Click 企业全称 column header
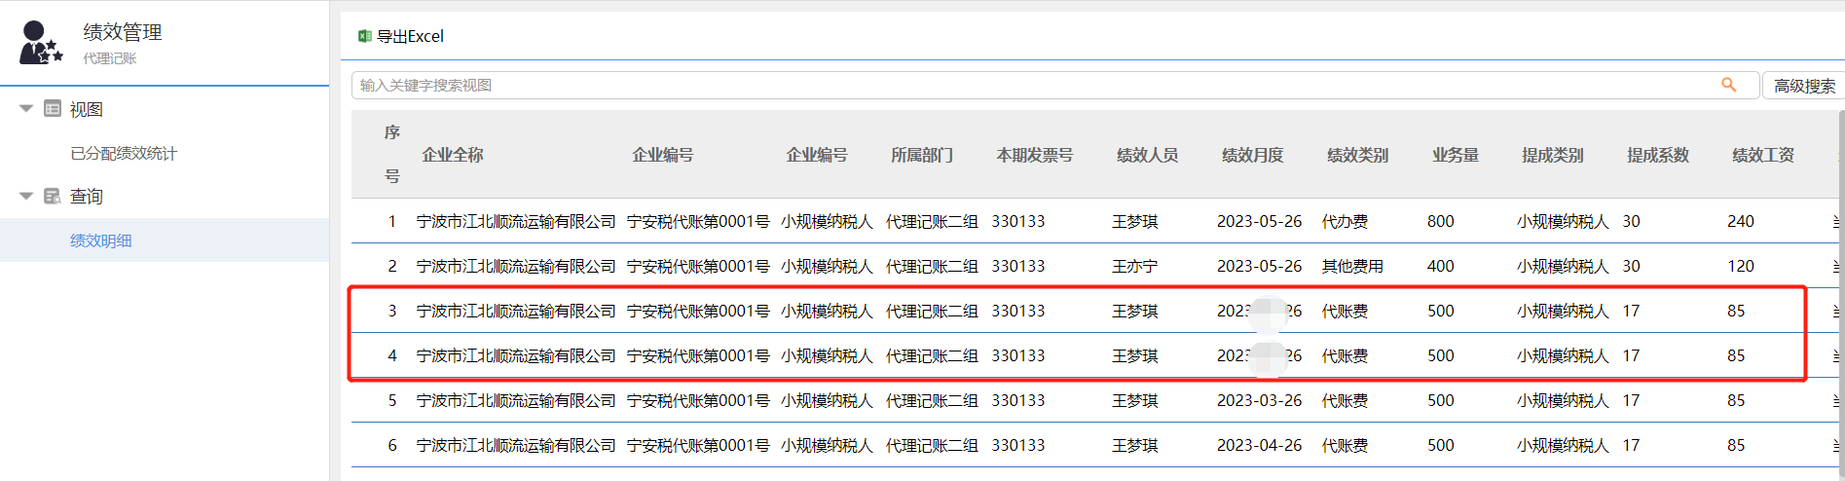This screenshot has height=481, width=1845. (x=453, y=155)
